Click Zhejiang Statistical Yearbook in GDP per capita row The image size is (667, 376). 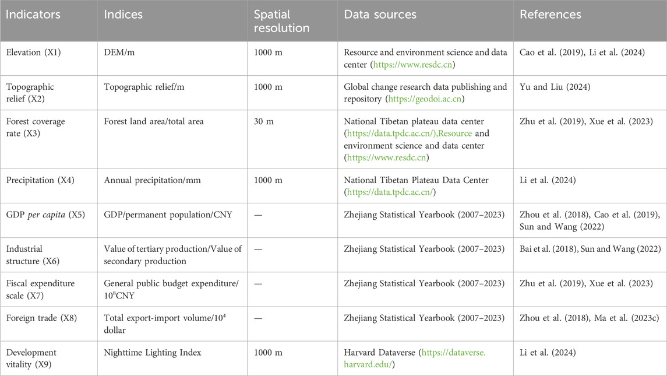click(x=424, y=215)
